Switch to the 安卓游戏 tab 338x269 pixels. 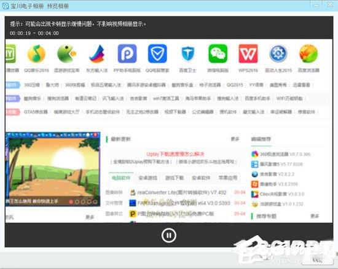click(148, 178)
